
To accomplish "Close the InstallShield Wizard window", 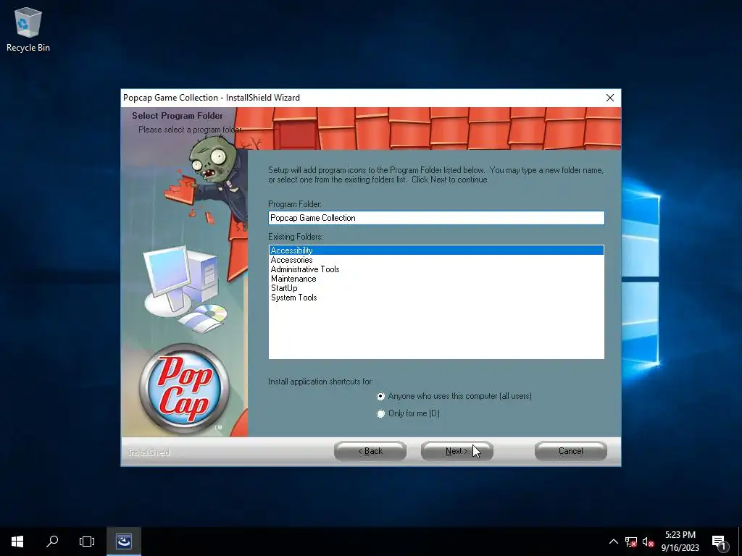I will 610,98.
